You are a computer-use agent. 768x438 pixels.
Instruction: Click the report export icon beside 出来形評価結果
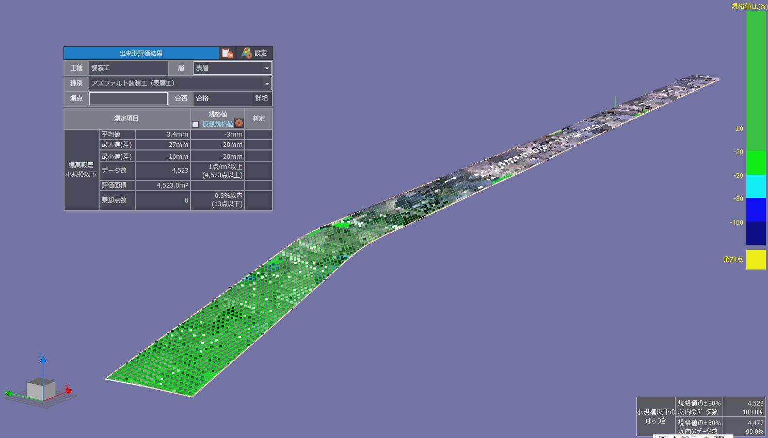[227, 53]
